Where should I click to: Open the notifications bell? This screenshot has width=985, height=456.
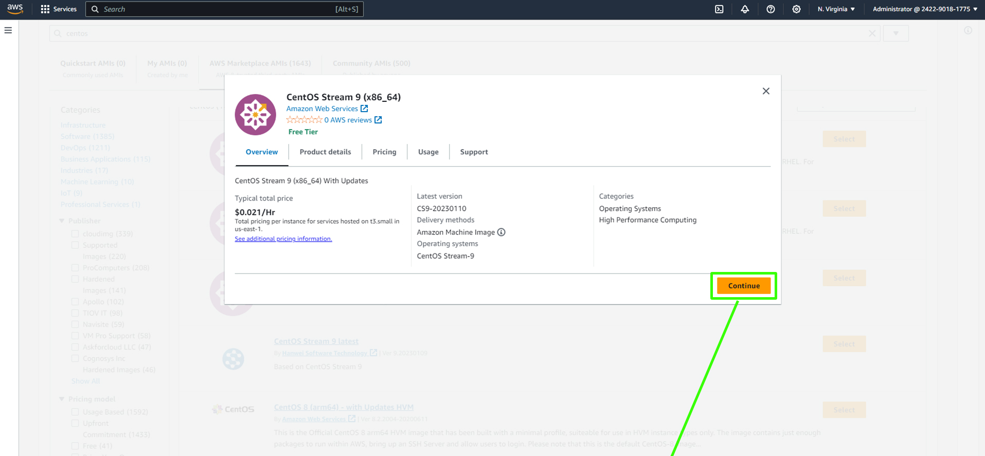click(745, 9)
